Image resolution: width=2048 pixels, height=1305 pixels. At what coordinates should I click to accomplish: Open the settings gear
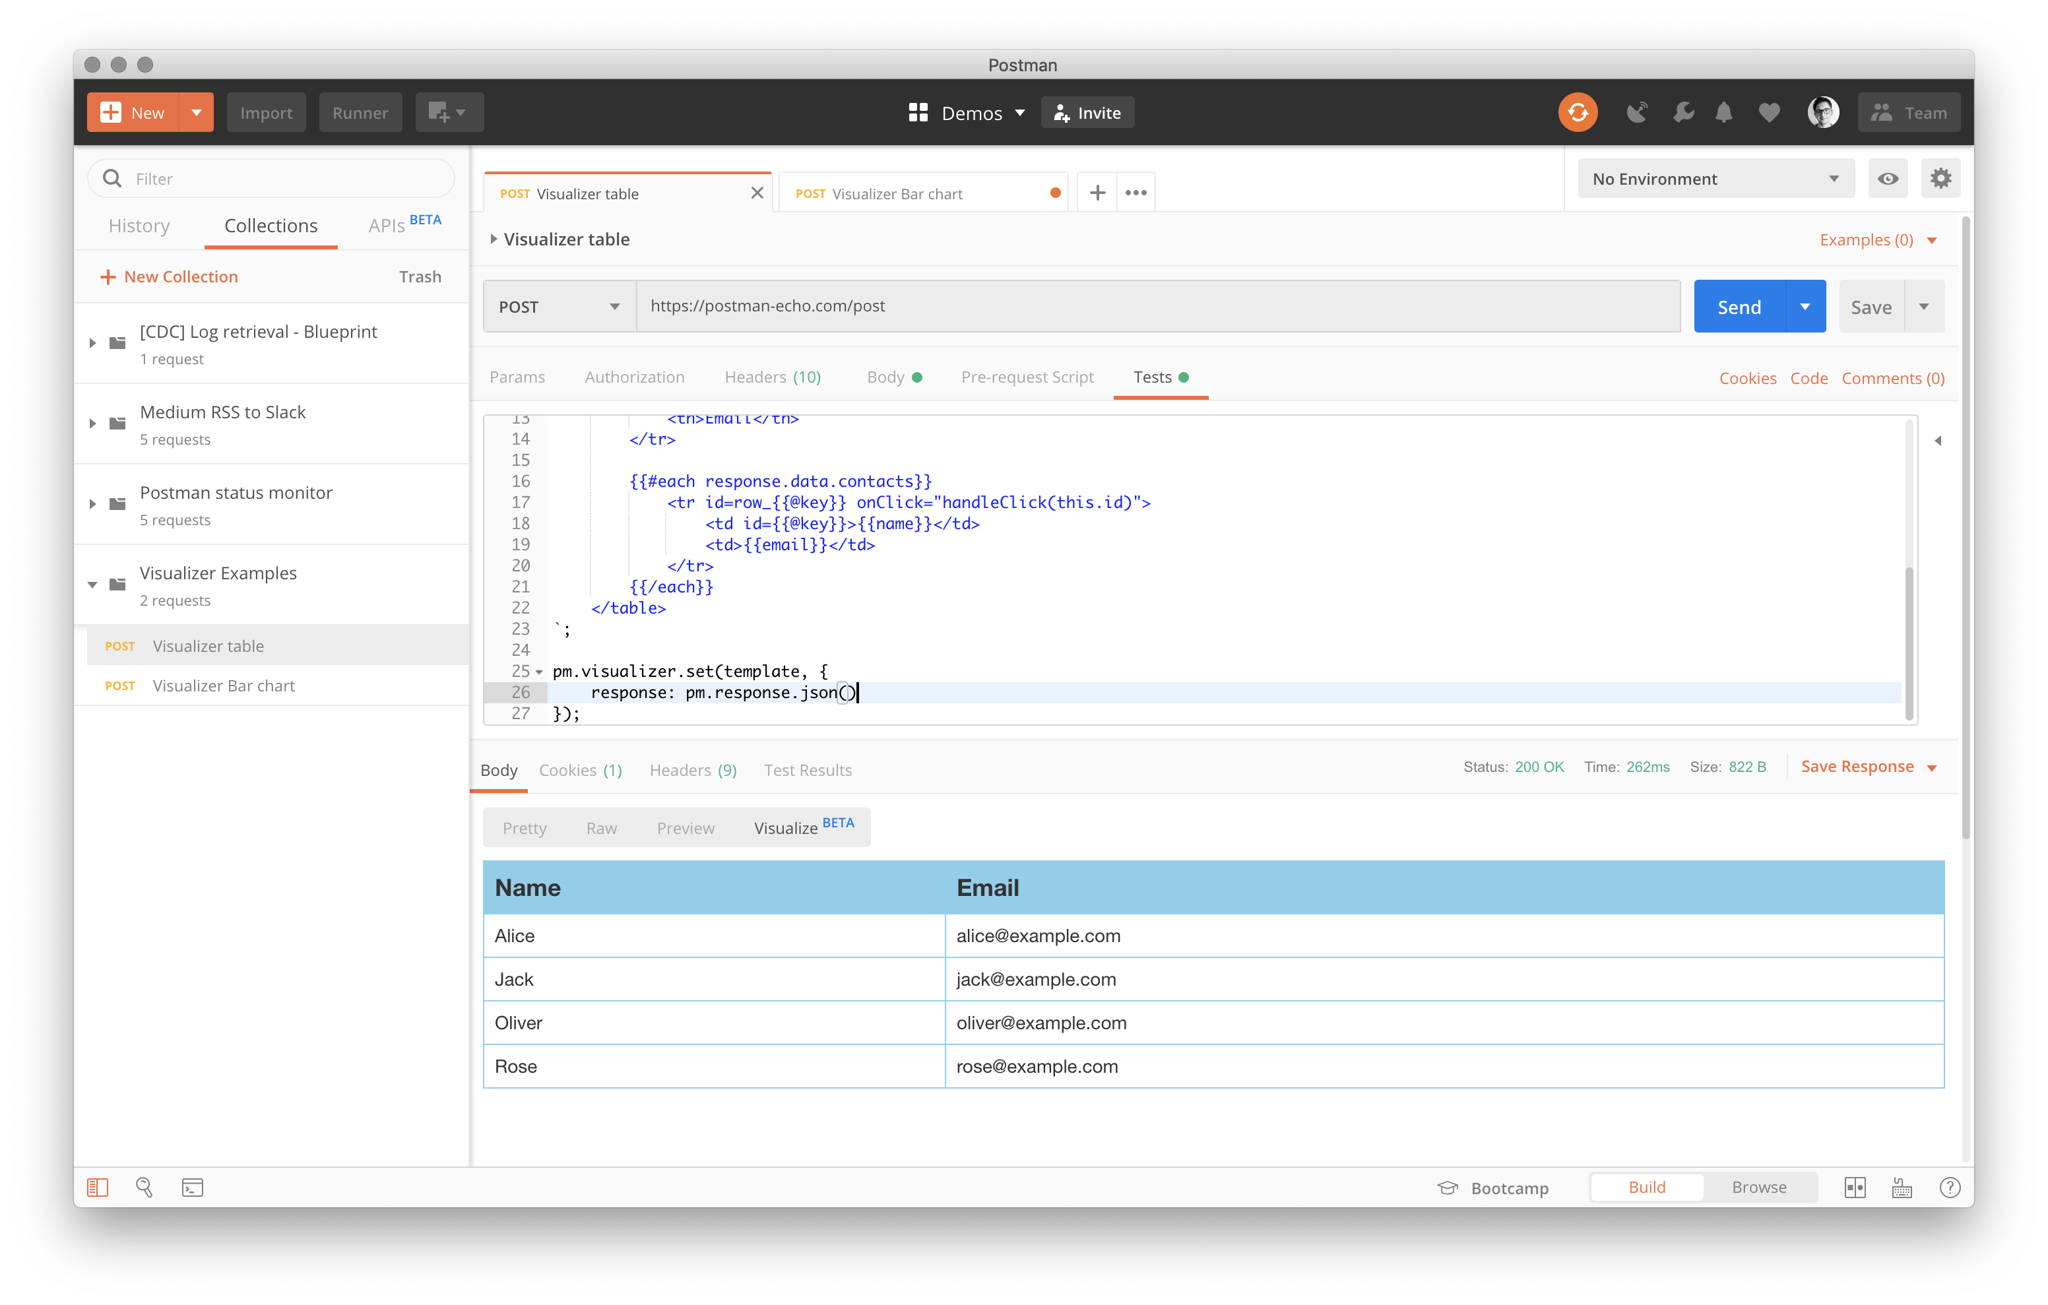pyautogui.click(x=1941, y=177)
